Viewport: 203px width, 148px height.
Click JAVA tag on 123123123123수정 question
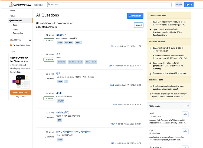pyautogui.click(x=60, y=140)
